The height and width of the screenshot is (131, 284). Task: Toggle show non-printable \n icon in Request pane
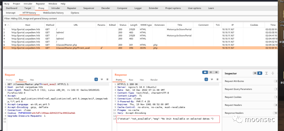tap(102, 79)
